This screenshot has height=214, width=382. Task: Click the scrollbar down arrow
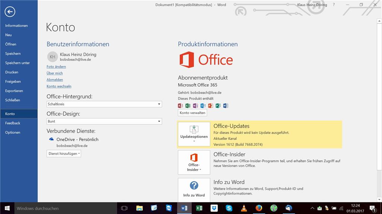379,200
